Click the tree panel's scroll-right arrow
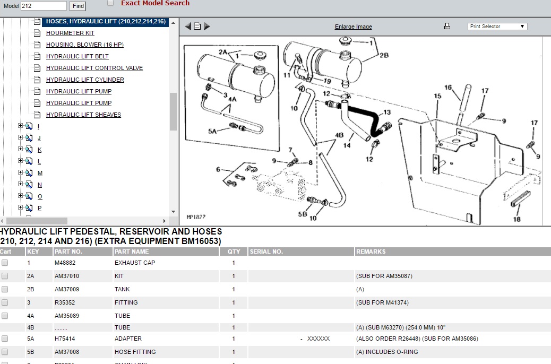The height and width of the screenshot is (364, 551). click(164, 221)
